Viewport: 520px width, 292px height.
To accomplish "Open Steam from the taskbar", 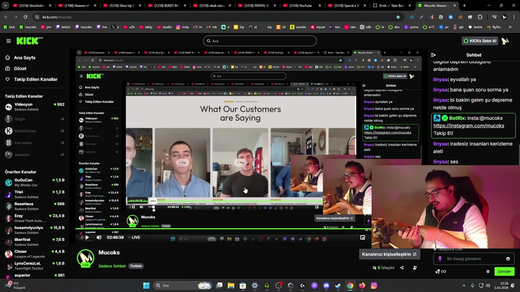I will (x=338, y=286).
